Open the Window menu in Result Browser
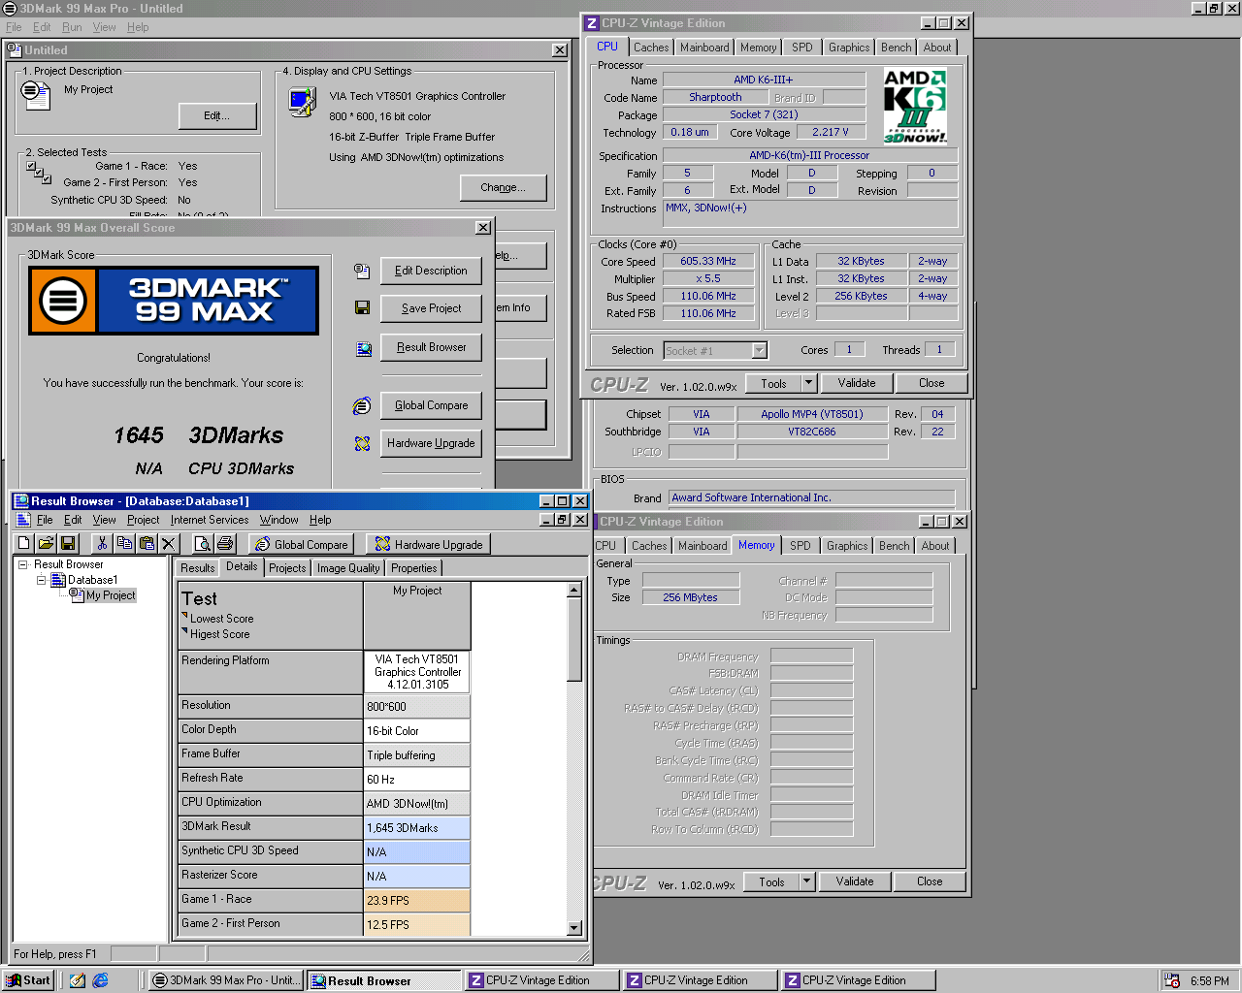 [278, 520]
